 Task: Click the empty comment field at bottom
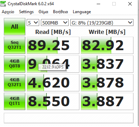coord(69,118)
